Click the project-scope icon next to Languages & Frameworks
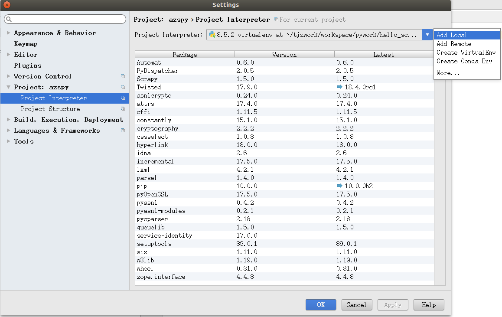This screenshot has width=502, height=317. click(123, 131)
